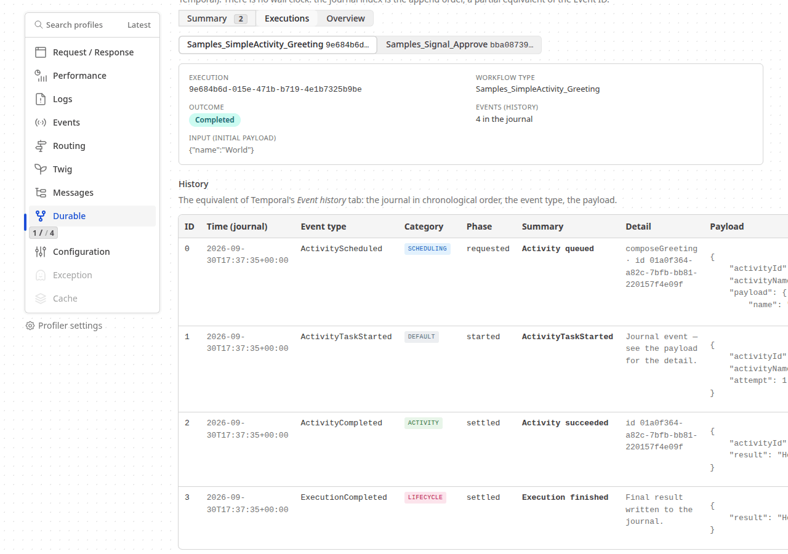
Task: Select the Samples_Signal_Approve execution tab
Action: 459,45
